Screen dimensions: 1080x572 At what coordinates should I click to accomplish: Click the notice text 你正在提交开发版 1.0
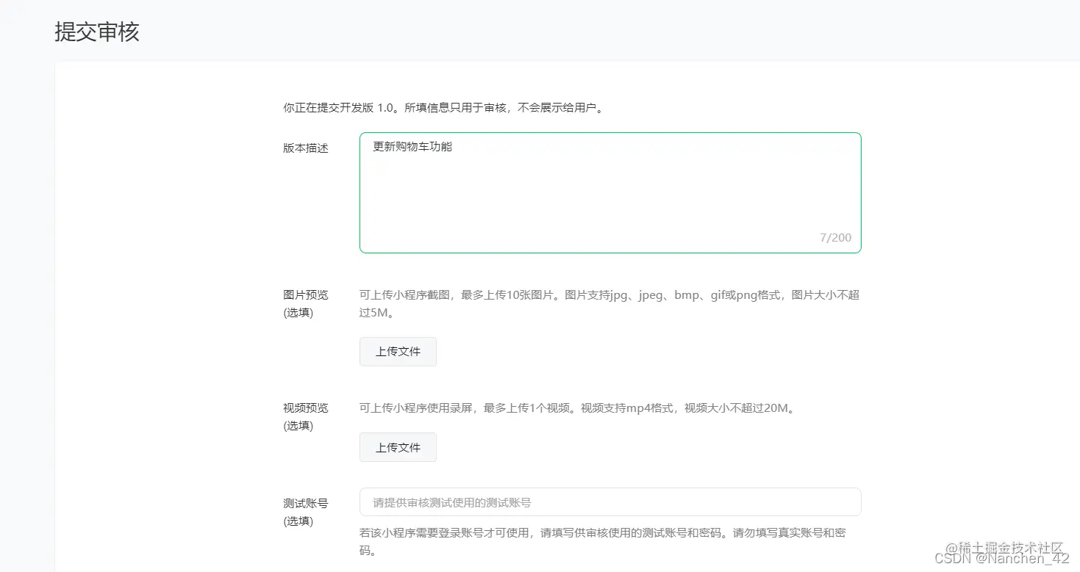[x=445, y=108]
